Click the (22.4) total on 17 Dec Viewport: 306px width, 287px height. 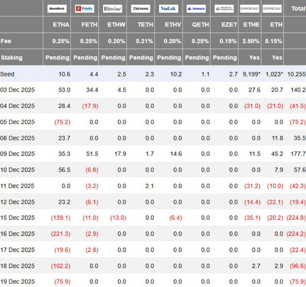(x=297, y=250)
